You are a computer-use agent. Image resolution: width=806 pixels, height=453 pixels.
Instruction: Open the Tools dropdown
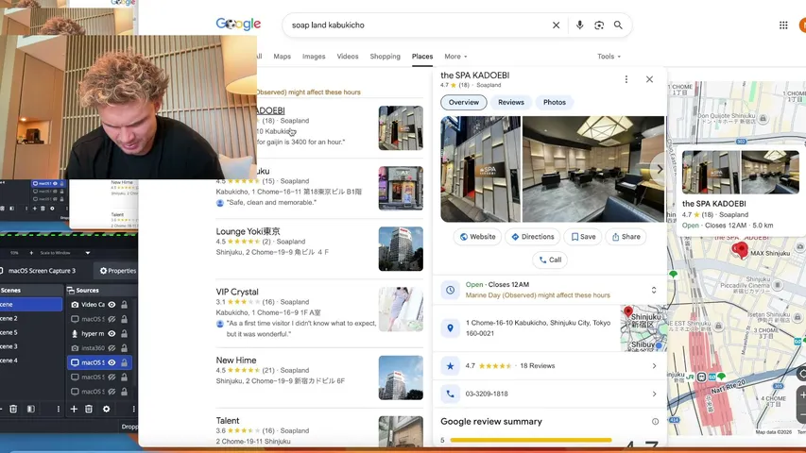(x=609, y=57)
